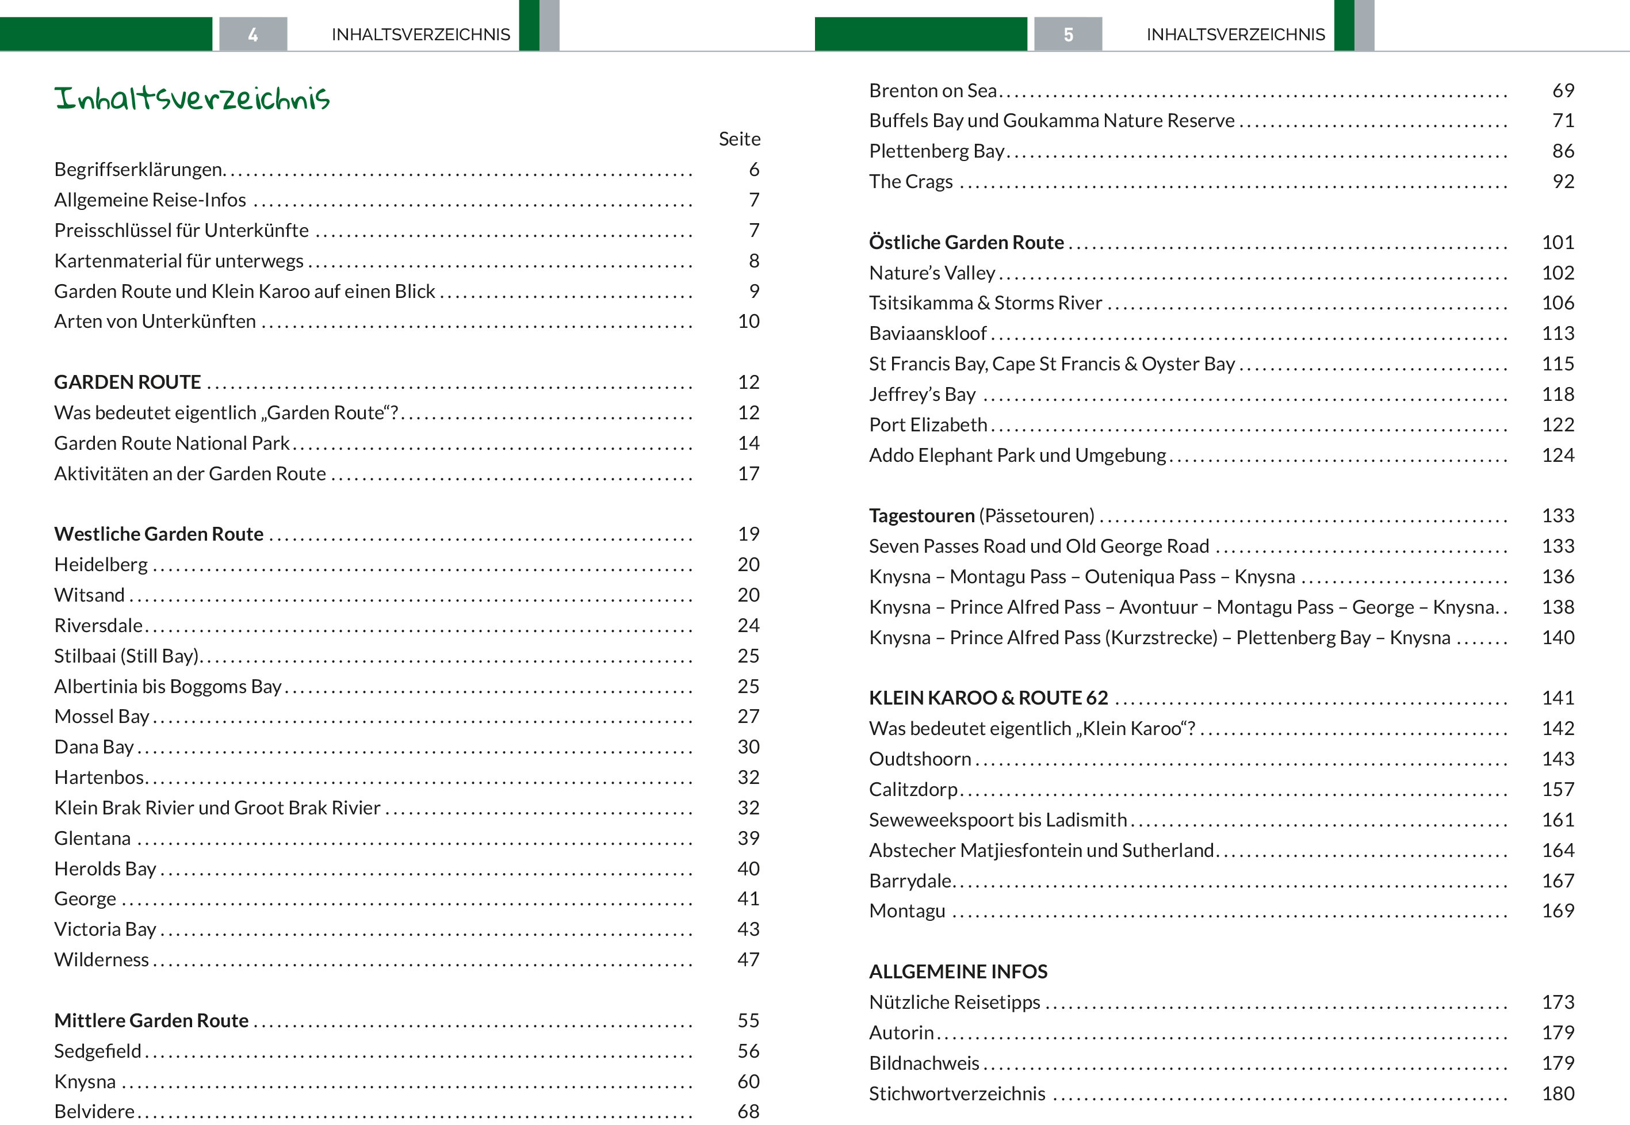Click the 'Inhaltsverzeichnis' handwritten green title

192,98
